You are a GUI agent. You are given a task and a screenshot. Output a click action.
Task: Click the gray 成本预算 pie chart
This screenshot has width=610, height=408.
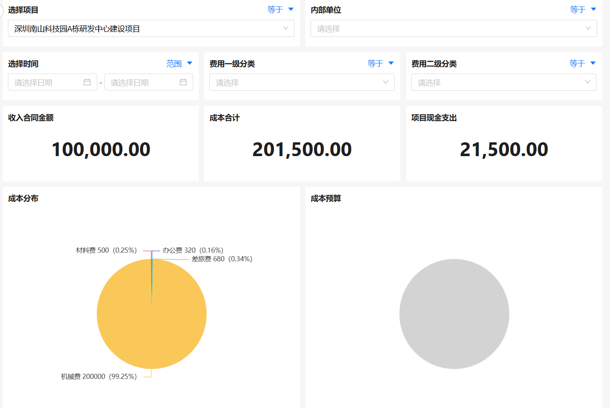tap(454, 314)
